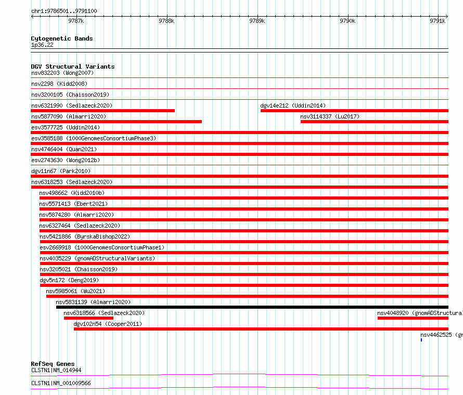The image size is (463, 395).
Task: Click nsv3114337 (Lu2017) variant label
Action: (330, 116)
